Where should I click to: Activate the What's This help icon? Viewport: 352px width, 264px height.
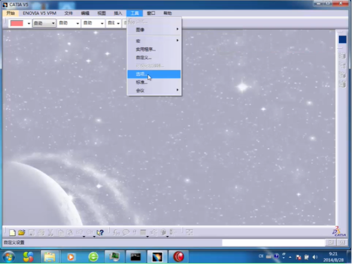(x=100, y=232)
